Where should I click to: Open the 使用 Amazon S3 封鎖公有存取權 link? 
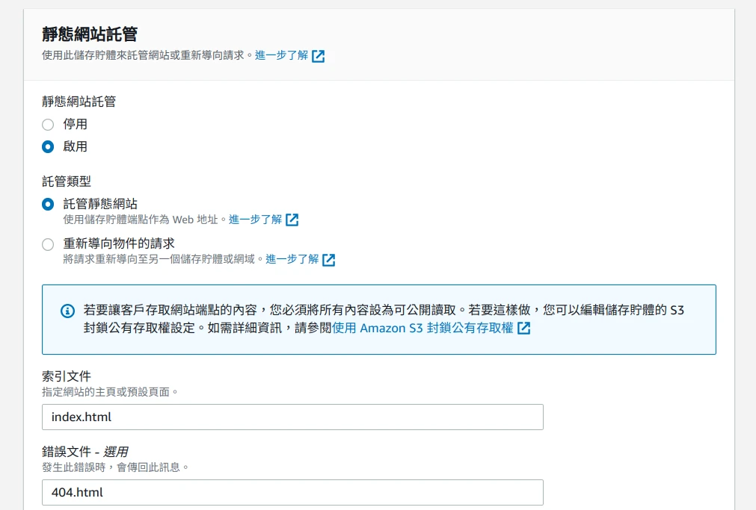click(x=422, y=328)
